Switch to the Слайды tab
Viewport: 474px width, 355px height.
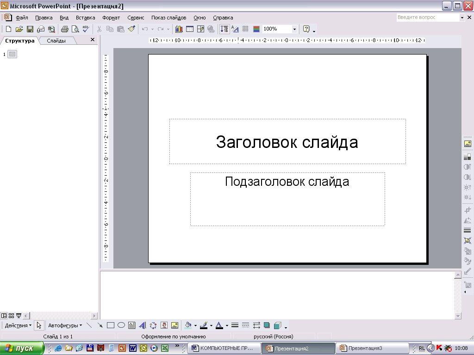[x=56, y=41]
